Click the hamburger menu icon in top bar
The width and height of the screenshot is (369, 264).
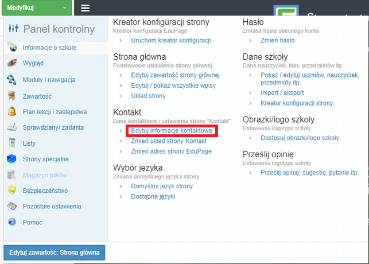click(x=85, y=8)
